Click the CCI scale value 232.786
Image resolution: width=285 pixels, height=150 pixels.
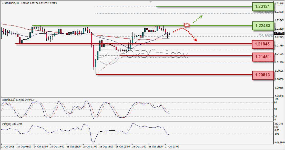tap(279, 124)
